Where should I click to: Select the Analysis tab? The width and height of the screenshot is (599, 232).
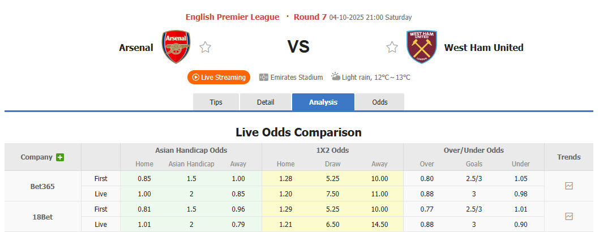(323, 102)
